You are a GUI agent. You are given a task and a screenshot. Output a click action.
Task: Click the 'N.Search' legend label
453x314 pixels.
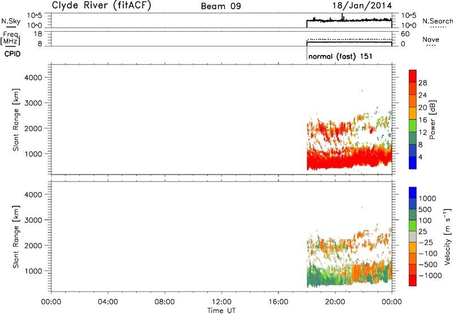[x=437, y=21]
